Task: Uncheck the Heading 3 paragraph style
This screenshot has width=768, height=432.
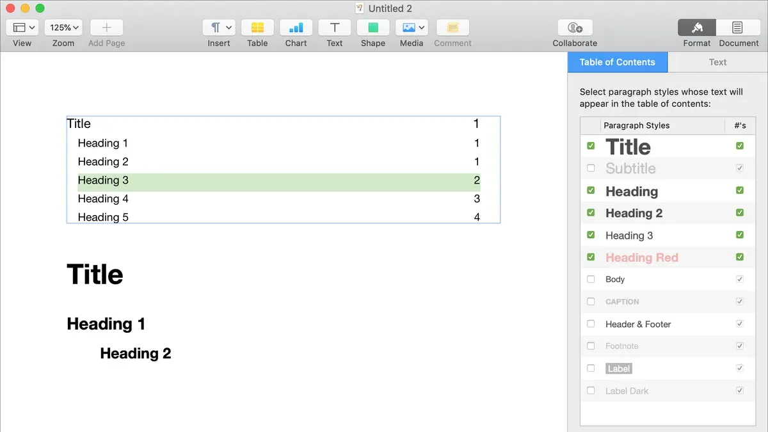Action: [x=591, y=235]
